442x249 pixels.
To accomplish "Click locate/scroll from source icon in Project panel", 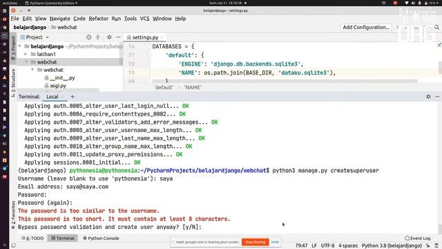I will 89,37.
